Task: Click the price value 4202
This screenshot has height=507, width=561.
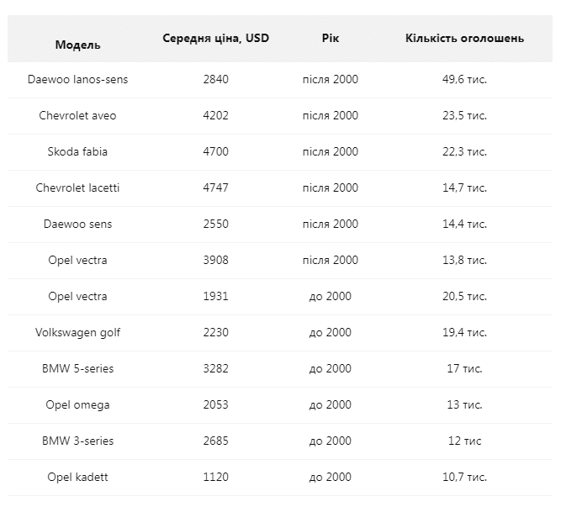Action: coord(216,115)
